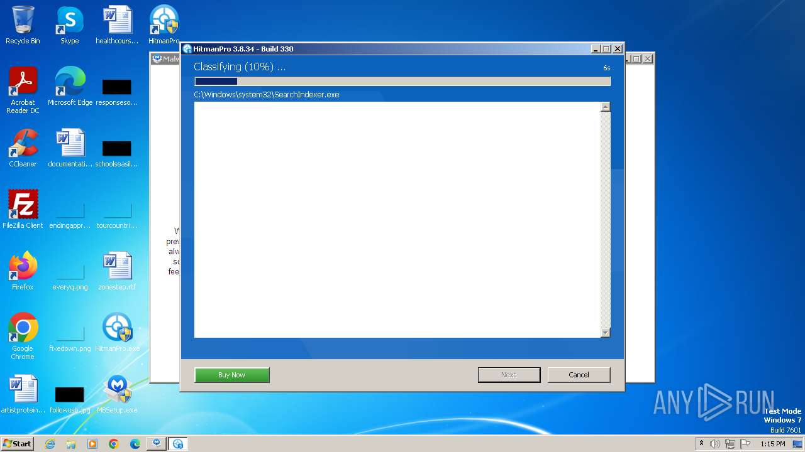Show hidden system tray icons
The width and height of the screenshot is (805, 452).
701,443
